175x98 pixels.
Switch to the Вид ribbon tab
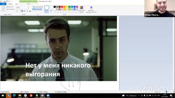click(x=16, y=4)
